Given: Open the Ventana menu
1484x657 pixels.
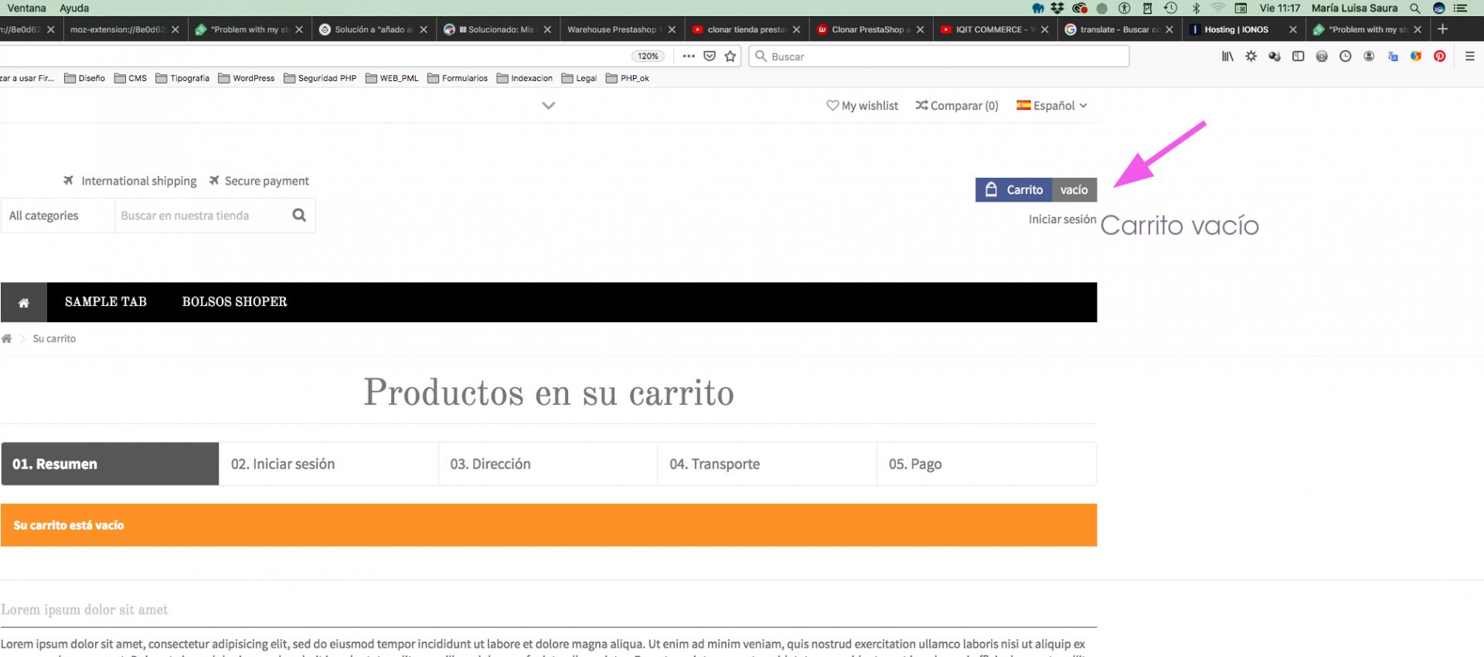Looking at the screenshot, I should [x=26, y=8].
